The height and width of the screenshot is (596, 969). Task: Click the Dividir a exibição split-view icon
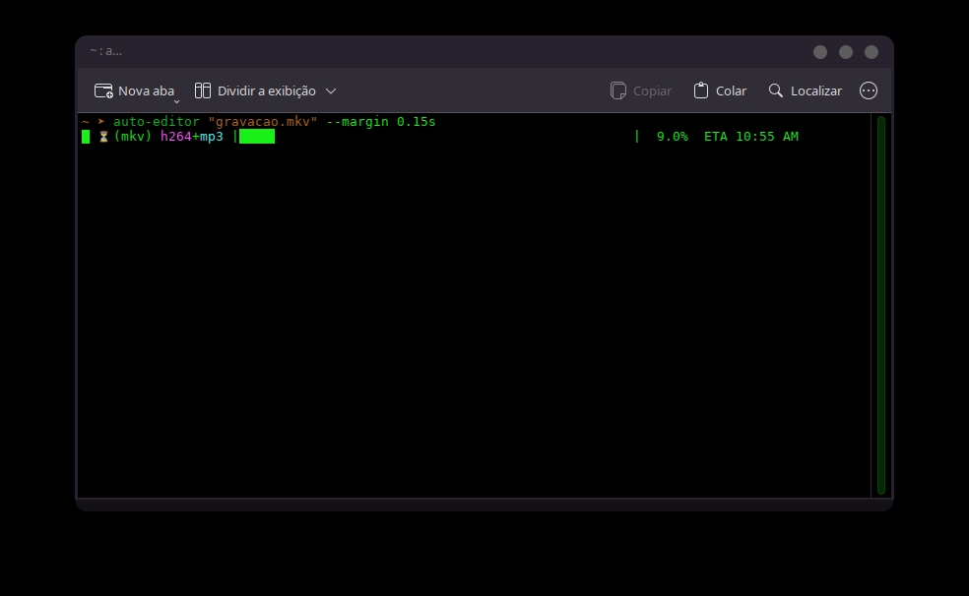203,90
